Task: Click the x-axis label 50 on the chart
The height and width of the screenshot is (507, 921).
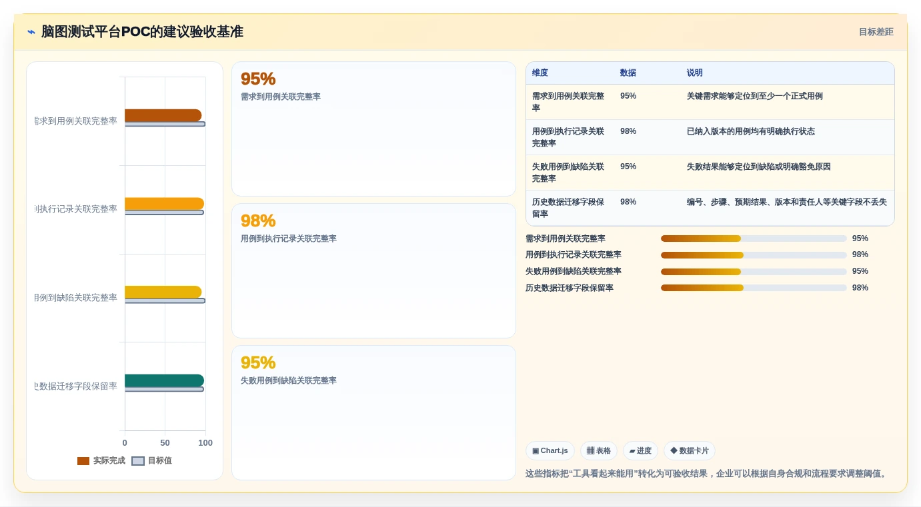Action: [165, 443]
